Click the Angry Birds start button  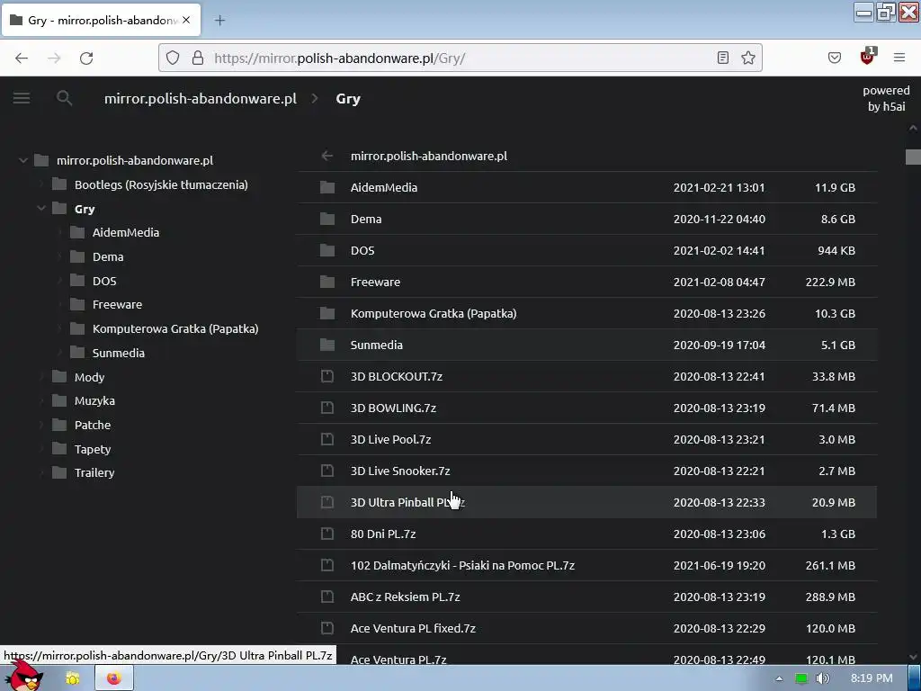(23, 675)
